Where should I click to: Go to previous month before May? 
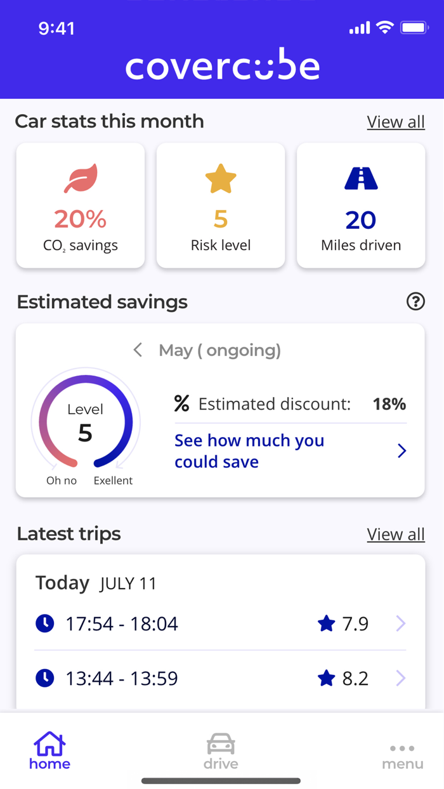click(x=138, y=350)
